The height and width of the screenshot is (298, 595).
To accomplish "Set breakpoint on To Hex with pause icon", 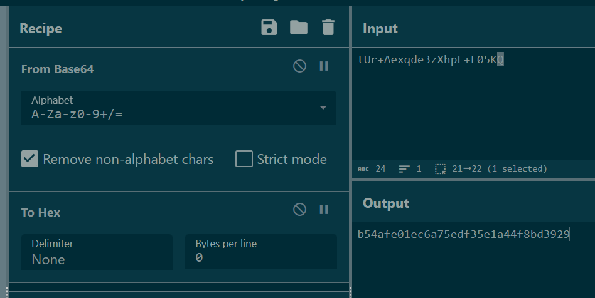I will point(324,209).
